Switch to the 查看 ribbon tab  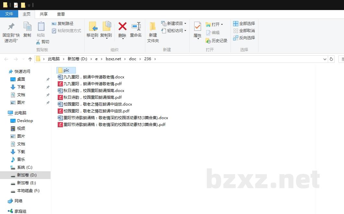(x=61, y=14)
